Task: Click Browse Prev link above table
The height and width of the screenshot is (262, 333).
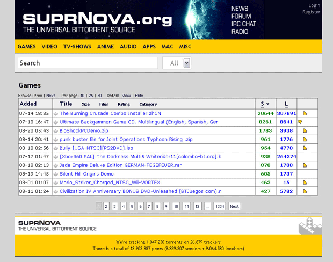Action: (x=38, y=96)
